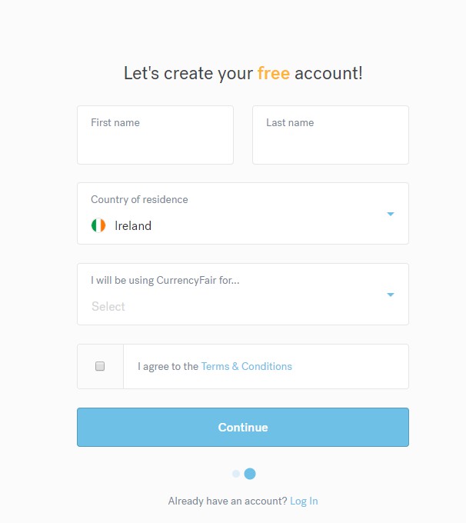Tick the Terms & Conditions agreement checkbox

tap(100, 366)
